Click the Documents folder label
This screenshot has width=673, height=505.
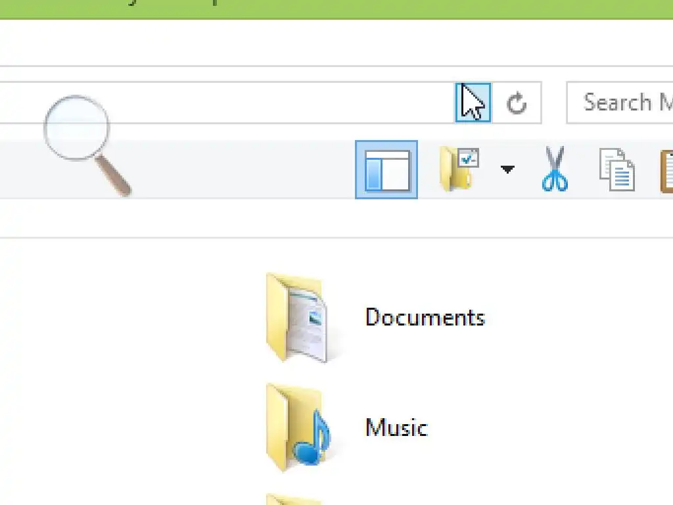pos(425,318)
